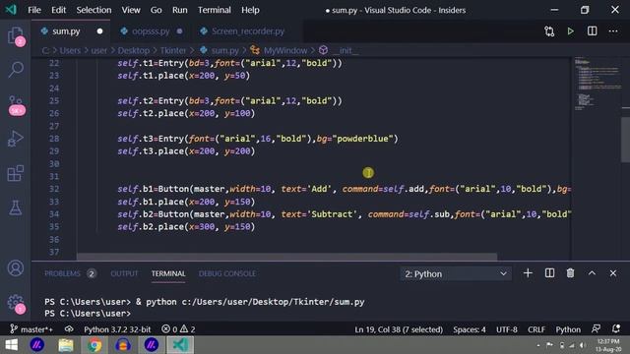The height and width of the screenshot is (354, 630).
Task: Open the Accounts icon in activity bar
Action: point(16,268)
